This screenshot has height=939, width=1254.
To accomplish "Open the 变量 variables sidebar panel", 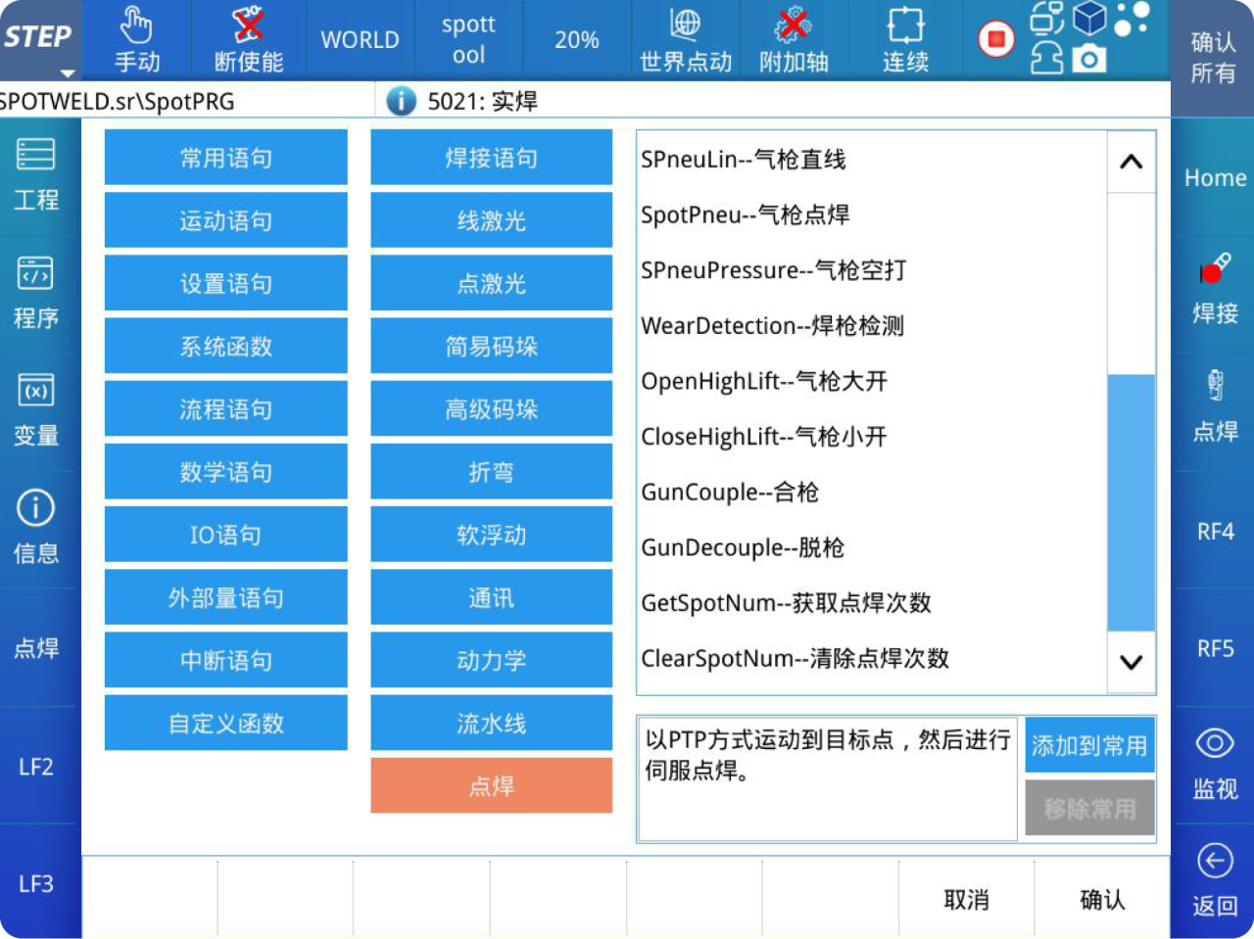I will coord(36,410).
